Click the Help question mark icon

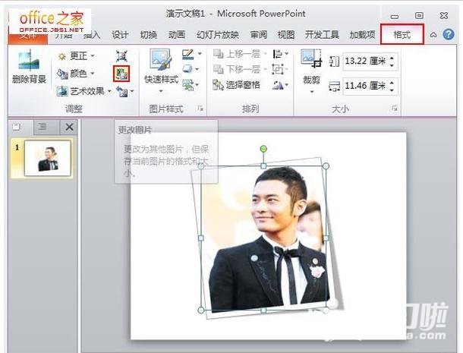tap(448, 34)
